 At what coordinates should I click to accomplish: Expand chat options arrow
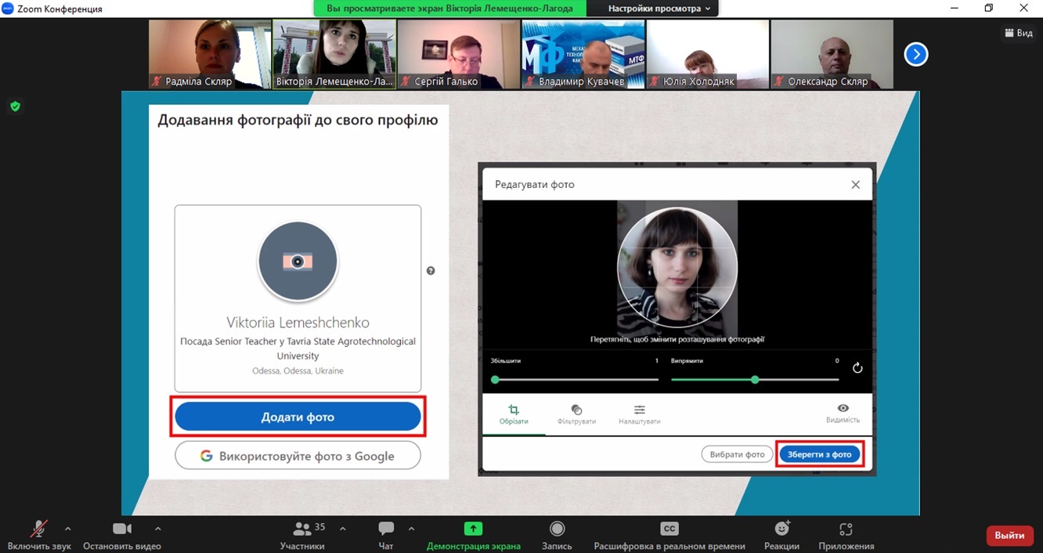[x=412, y=528]
